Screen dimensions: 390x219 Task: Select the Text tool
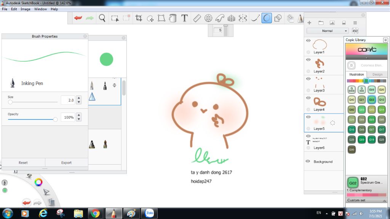184,18
